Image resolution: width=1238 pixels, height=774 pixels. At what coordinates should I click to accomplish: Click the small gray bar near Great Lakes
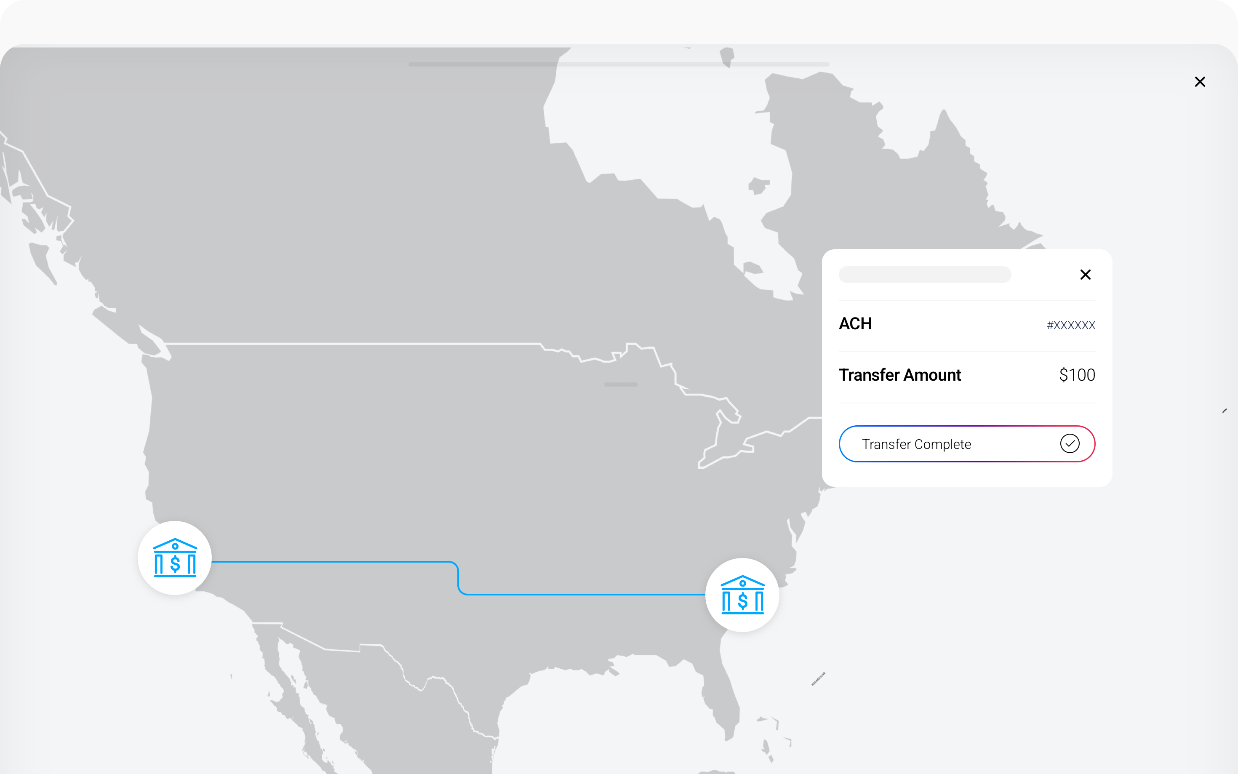(620, 384)
